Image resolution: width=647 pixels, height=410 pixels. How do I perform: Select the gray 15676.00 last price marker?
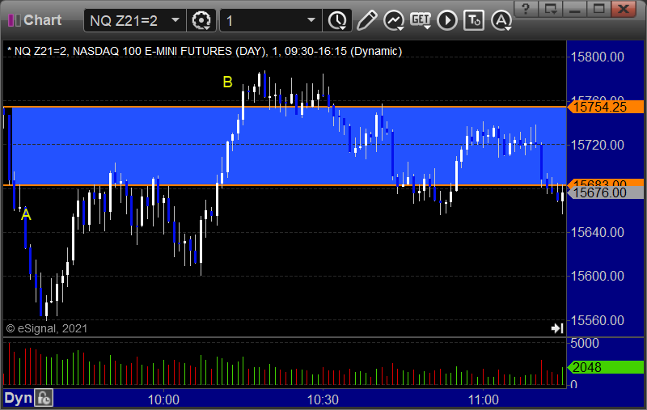(x=605, y=192)
